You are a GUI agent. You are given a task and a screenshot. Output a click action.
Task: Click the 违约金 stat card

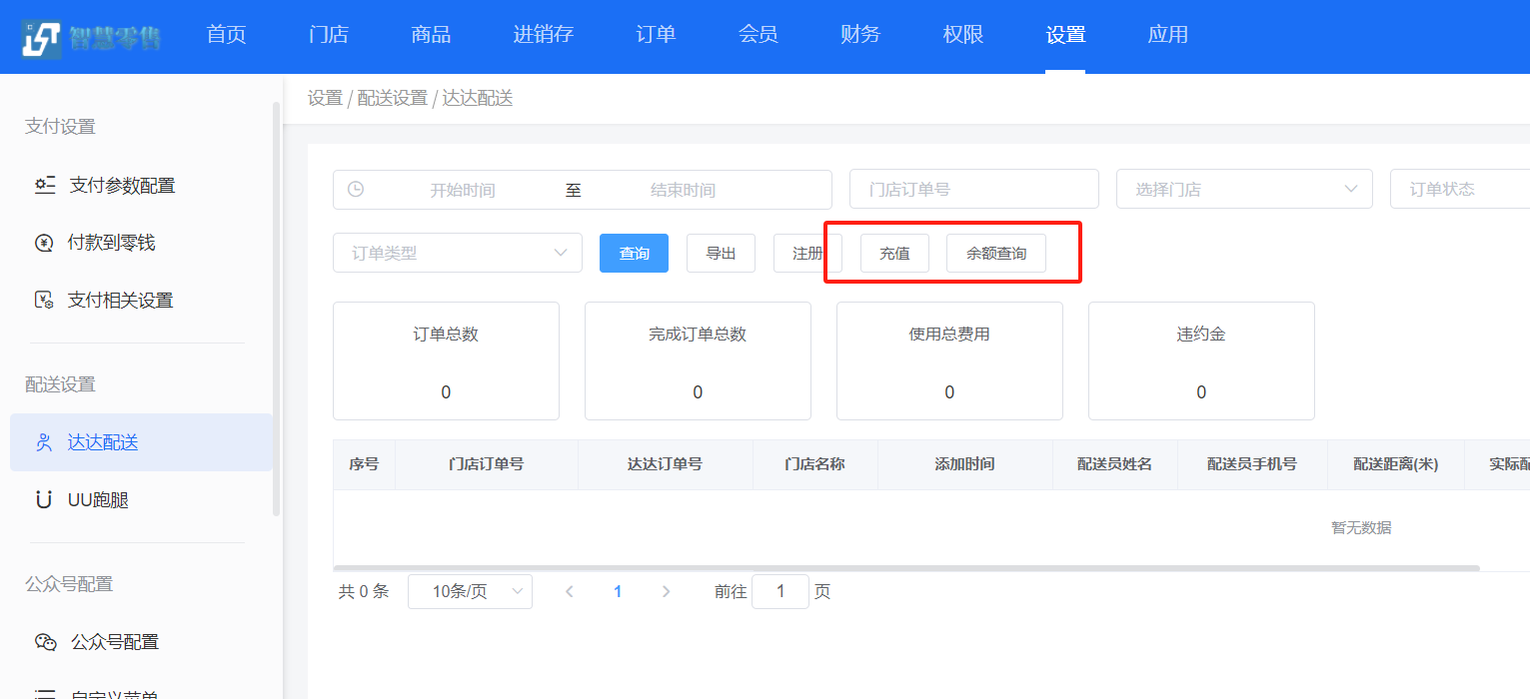click(x=1201, y=360)
